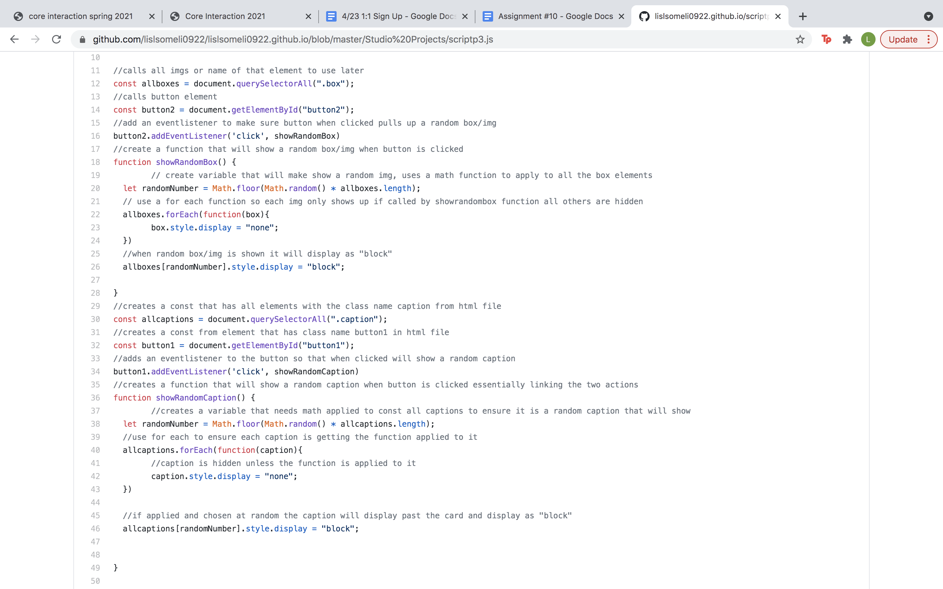Close the Assignment #10 tab

[621, 16]
